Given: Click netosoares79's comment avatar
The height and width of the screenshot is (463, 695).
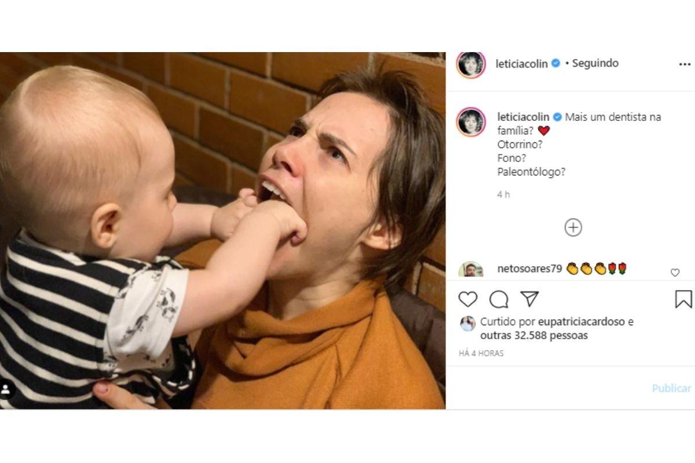Looking at the screenshot, I should tap(471, 270).
